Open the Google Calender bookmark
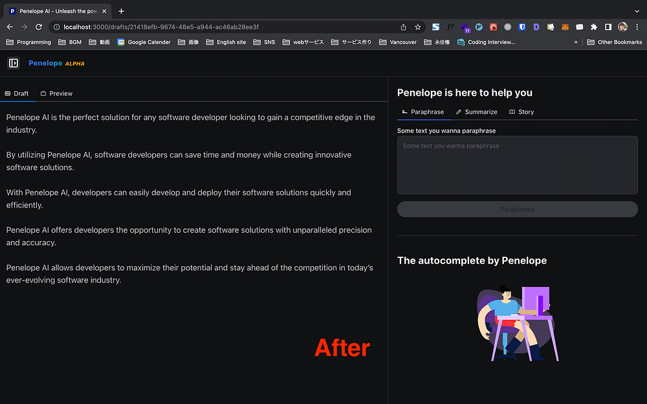This screenshot has width=647, height=404. tap(144, 42)
